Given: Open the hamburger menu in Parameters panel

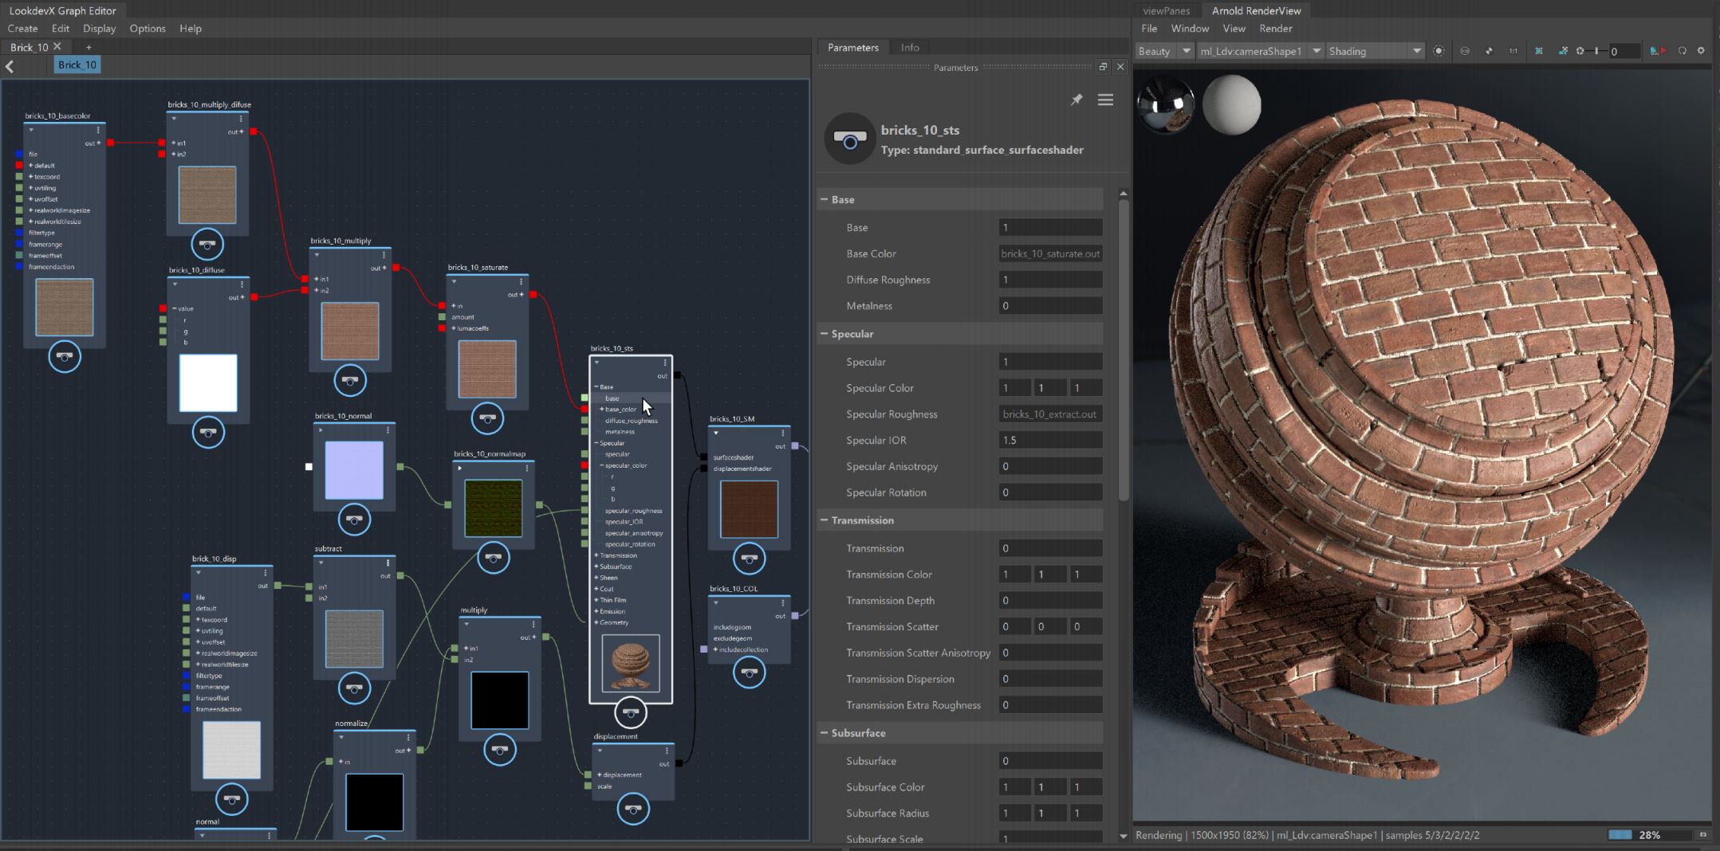Looking at the screenshot, I should point(1106,100).
